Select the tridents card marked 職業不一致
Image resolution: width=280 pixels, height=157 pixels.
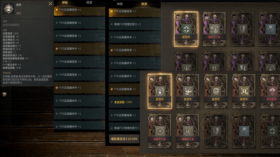coord(214,29)
